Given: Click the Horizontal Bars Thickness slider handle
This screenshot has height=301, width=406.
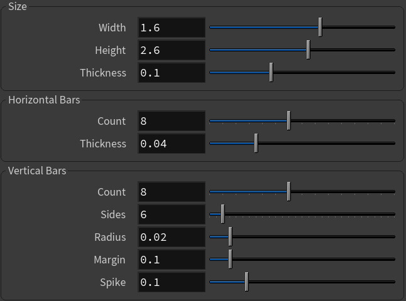Looking at the screenshot, I should 256,143.
